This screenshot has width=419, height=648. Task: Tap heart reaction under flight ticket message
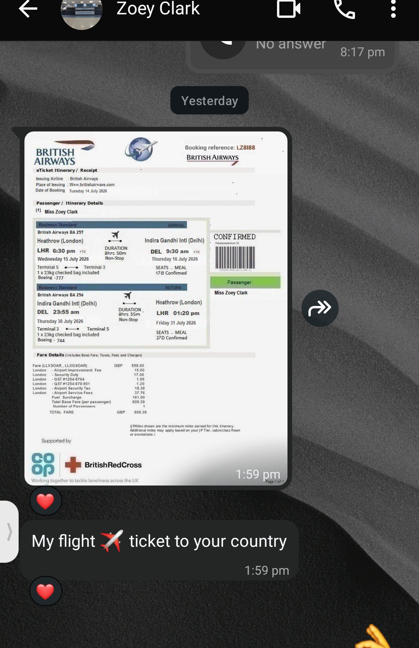(x=45, y=591)
